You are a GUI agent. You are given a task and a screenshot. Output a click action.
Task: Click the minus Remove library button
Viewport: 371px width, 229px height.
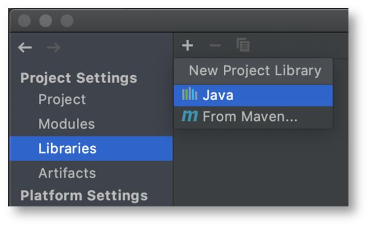(x=215, y=45)
